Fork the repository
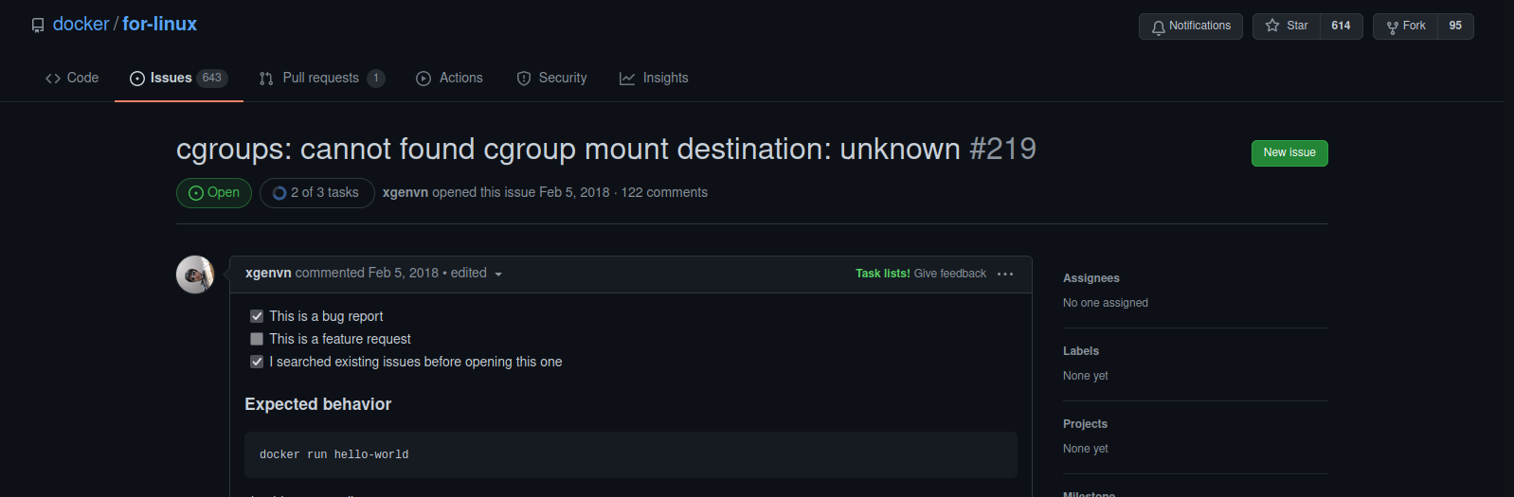The image size is (1514, 497). coord(1405,27)
